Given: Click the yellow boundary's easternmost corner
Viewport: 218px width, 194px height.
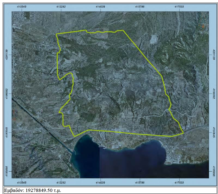Looking at the screenshot, I should pos(183,133).
